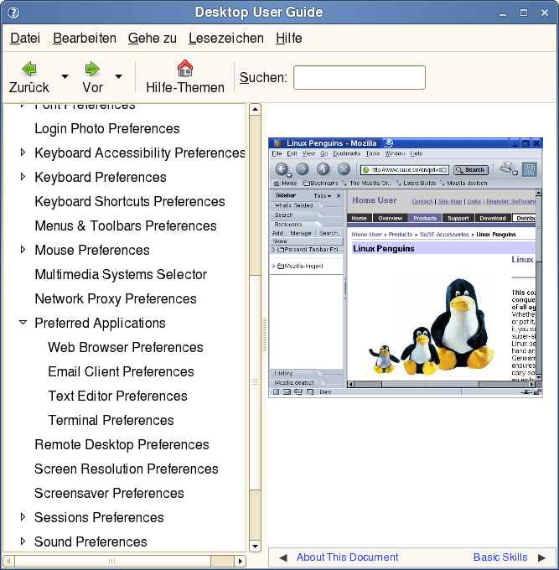Screen dimensions: 559x570
Task: Minimize the Desktop User Guide window
Action: point(503,13)
